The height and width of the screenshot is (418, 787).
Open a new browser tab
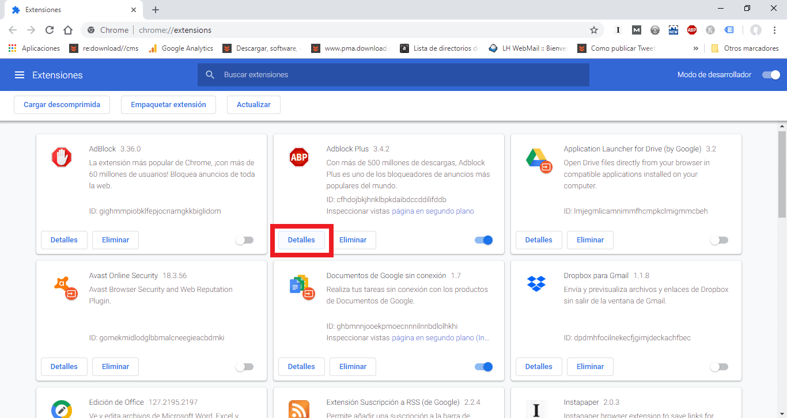coord(156,10)
